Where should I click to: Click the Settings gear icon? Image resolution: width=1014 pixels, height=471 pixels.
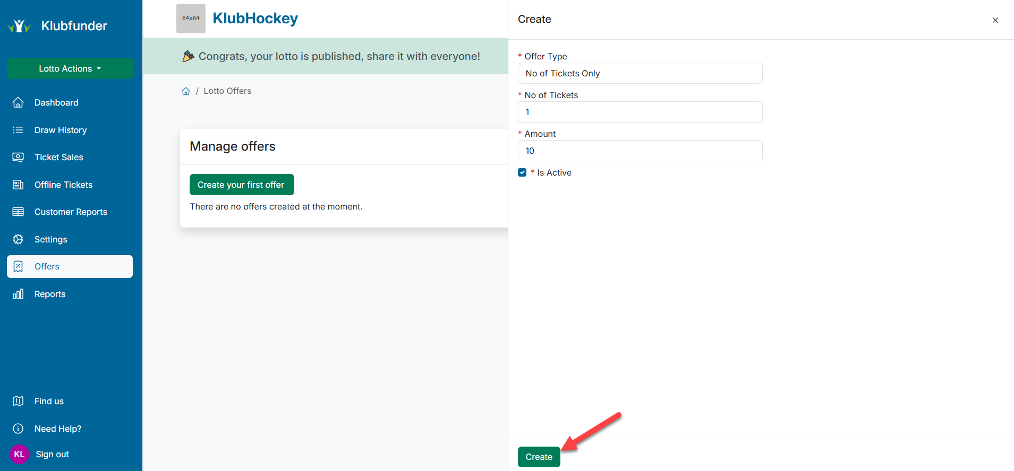[x=18, y=239]
